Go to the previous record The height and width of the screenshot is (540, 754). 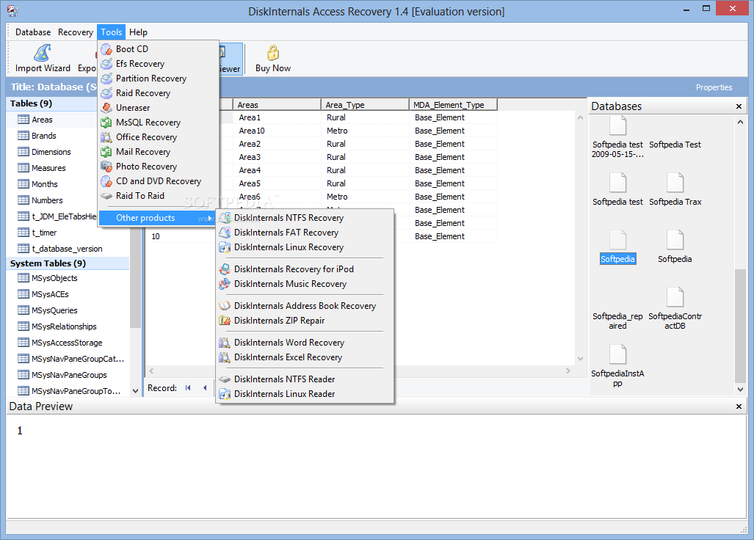[x=205, y=387]
